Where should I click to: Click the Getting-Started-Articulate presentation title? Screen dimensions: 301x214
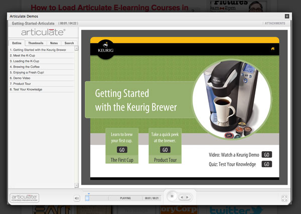33,23
